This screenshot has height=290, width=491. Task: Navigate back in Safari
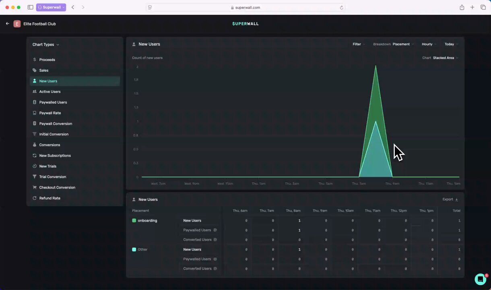coord(73,7)
